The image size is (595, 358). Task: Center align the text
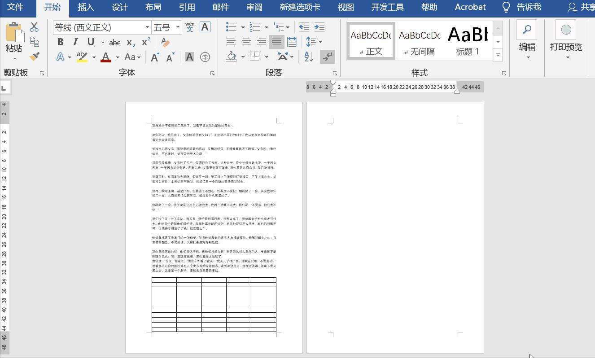pos(246,42)
